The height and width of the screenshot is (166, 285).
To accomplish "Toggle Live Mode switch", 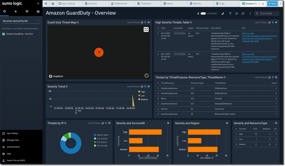I will point(203,13).
